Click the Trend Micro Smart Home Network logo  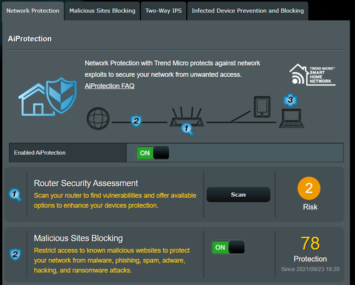click(x=312, y=75)
